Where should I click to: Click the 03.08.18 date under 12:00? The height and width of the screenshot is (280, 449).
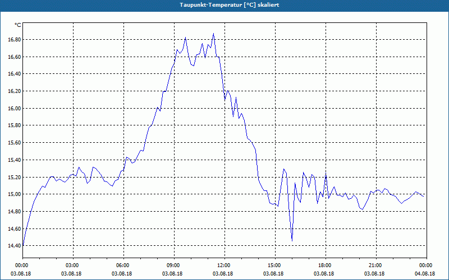[x=223, y=273]
